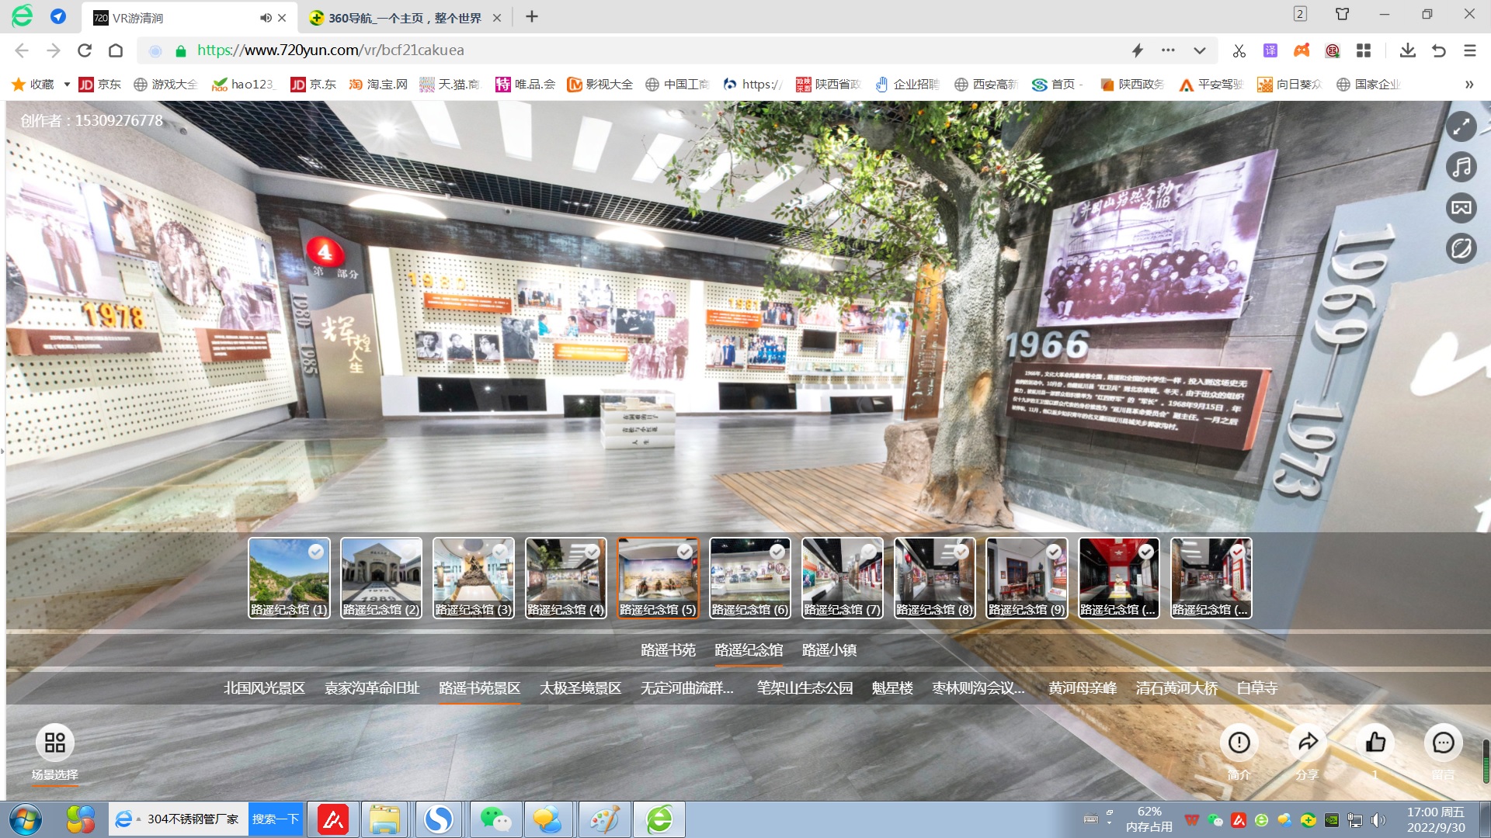The height and width of the screenshot is (838, 1491).
Task: Click the lightning speed-mode icon
Action: (x=1138, y=50)
